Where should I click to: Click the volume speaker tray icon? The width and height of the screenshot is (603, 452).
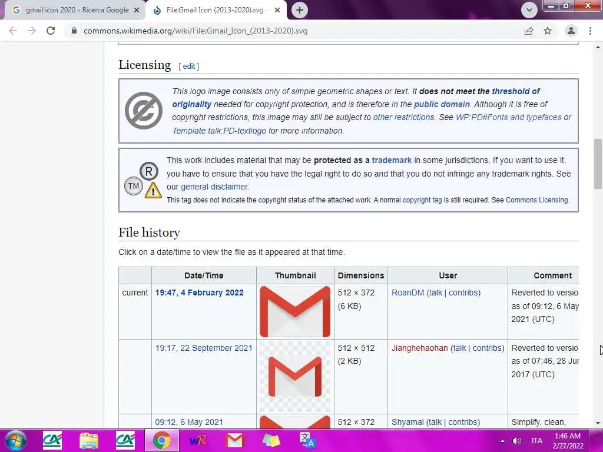pyautogui.click(x=517, y=440)
